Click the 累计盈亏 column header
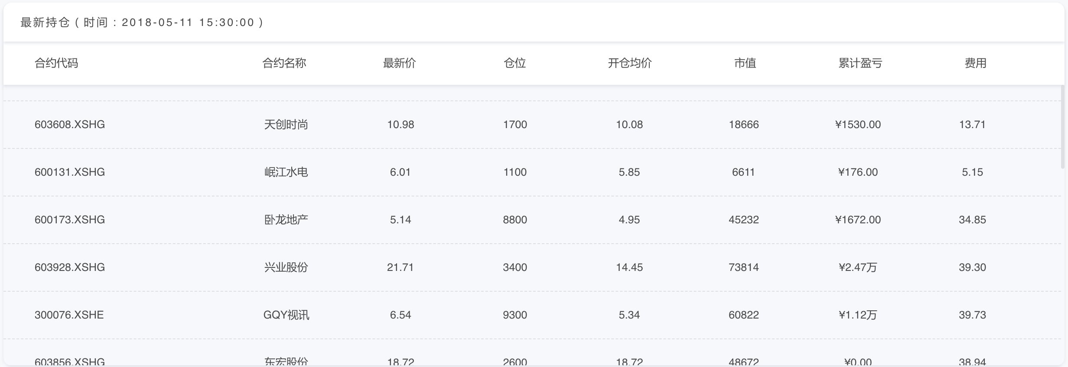This screenshot has height=367, width=1068. pyautogui.click(x=860, y=63)
